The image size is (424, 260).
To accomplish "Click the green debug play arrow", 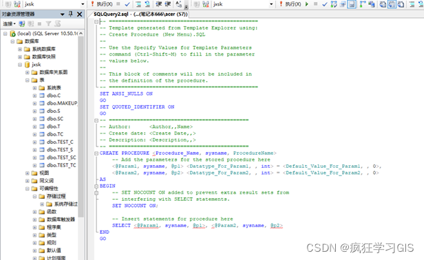I will [x=307, y=4].
